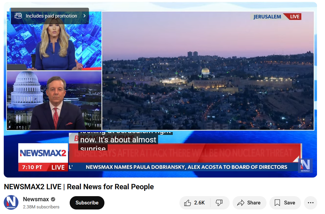Click the closed caption text 'now. It's about almost'
Image resolution: width=325 pixels, height=214 pixels.
tap(118, 139)
